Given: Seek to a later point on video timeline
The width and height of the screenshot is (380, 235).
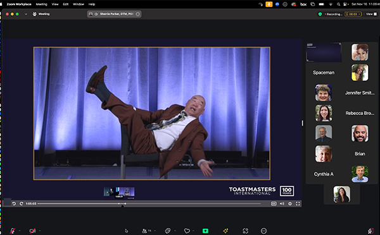Looking at the screenshot, I should 193,204.
